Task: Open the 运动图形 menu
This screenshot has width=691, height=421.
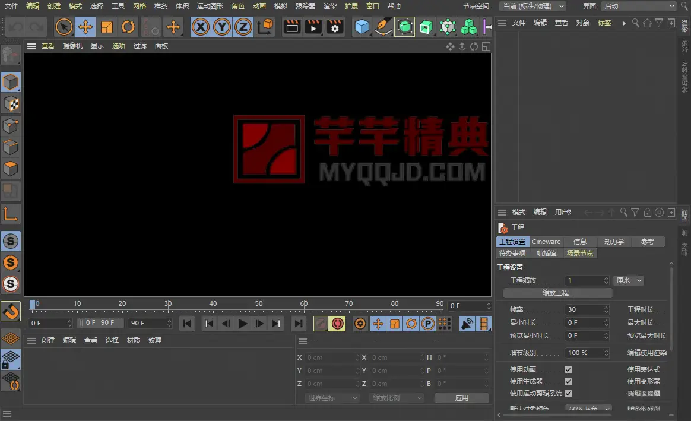Action: pos(210,6)
